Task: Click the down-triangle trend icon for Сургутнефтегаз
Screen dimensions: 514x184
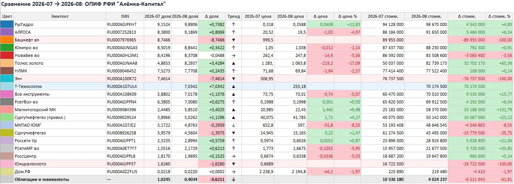Action: (x=233, y=132)
